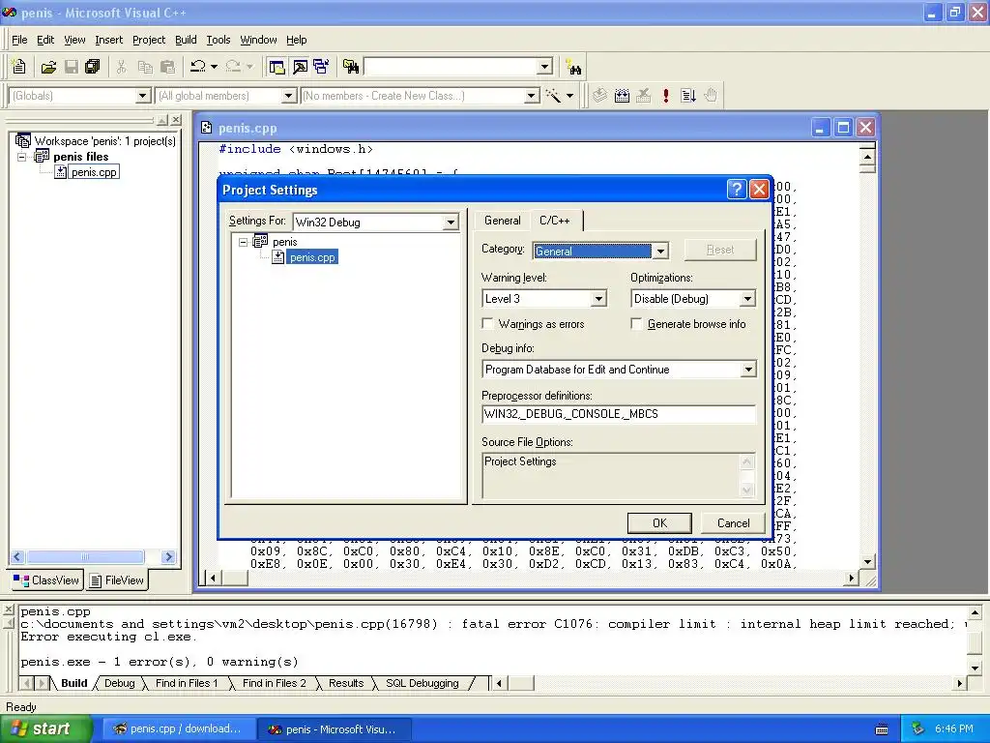This screenshot has width=990, height=743.
Task: Select penis.cpp in the workspace FileView tree
Action: tap(94, 172)
